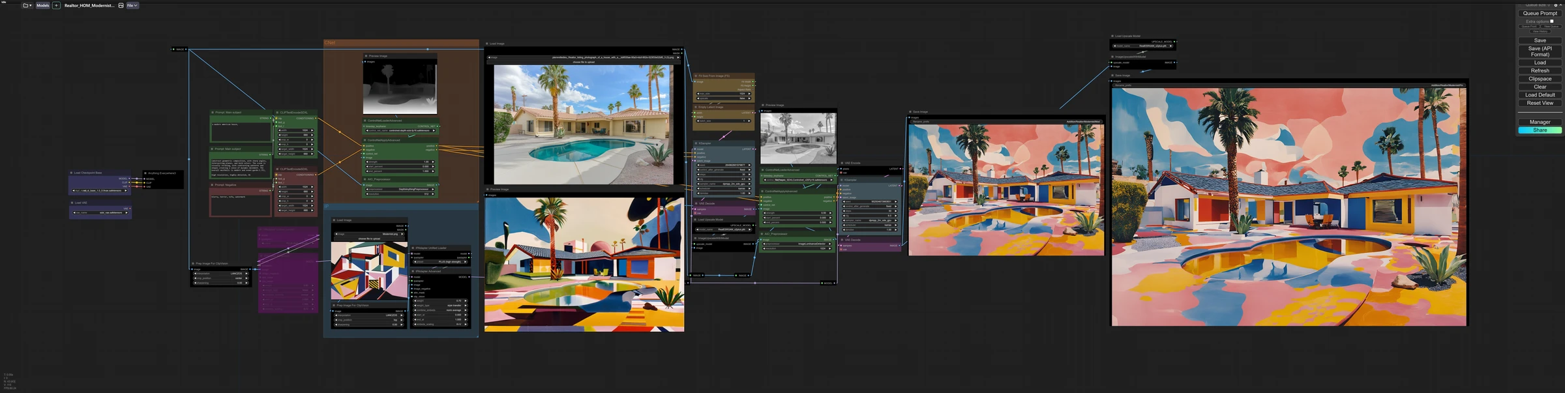Screen dimensions: 1565x393
Task: Collapse the queue panel with the caret arrow
Action: click(x=1560, y=5)
